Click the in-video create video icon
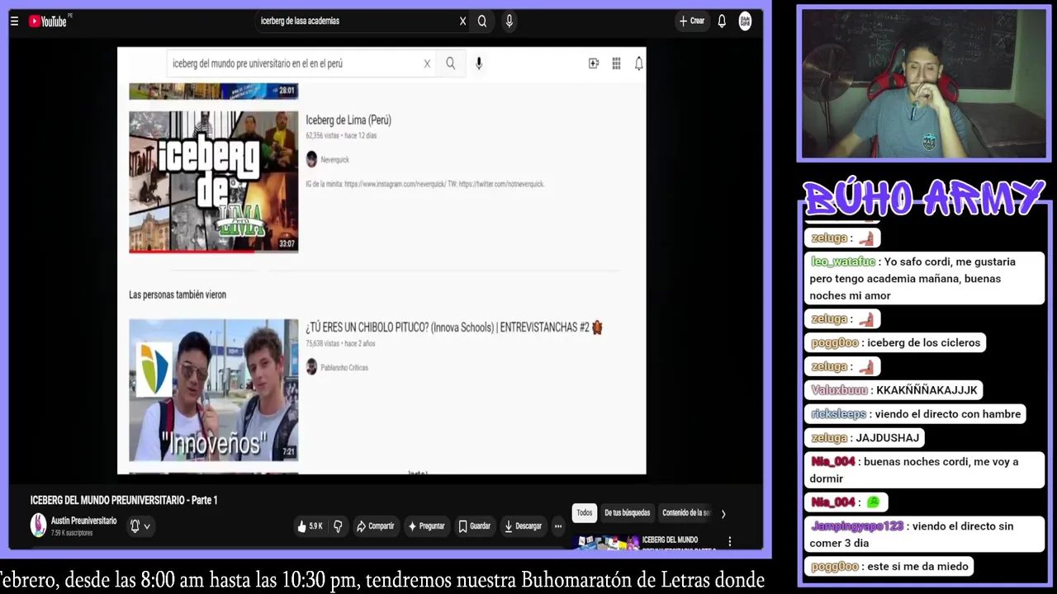The height and width of the screenshot is (594, 1057). pyautogui.click(x=593, y=64)
